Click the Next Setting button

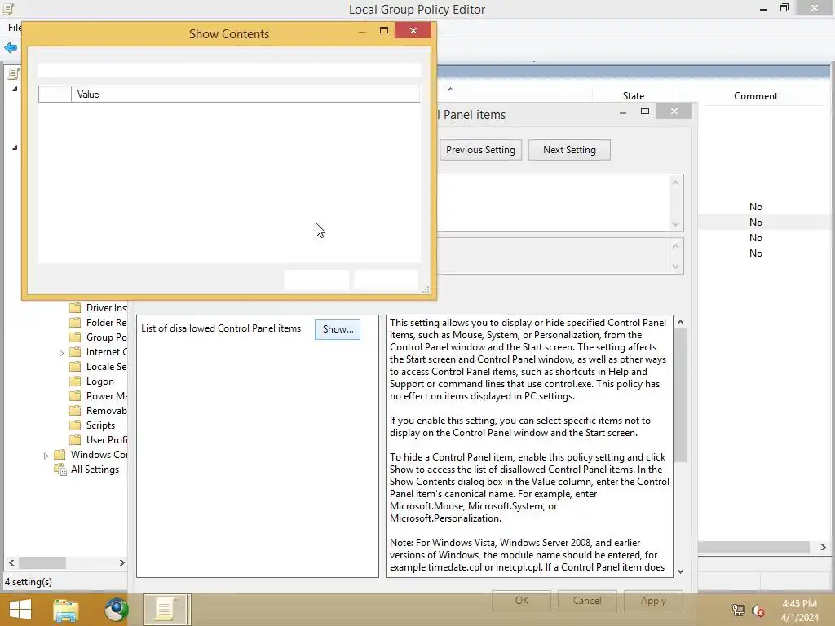569,150
